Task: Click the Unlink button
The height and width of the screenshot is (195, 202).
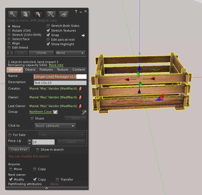Action: pyautogui.click(x=41, y=53)
